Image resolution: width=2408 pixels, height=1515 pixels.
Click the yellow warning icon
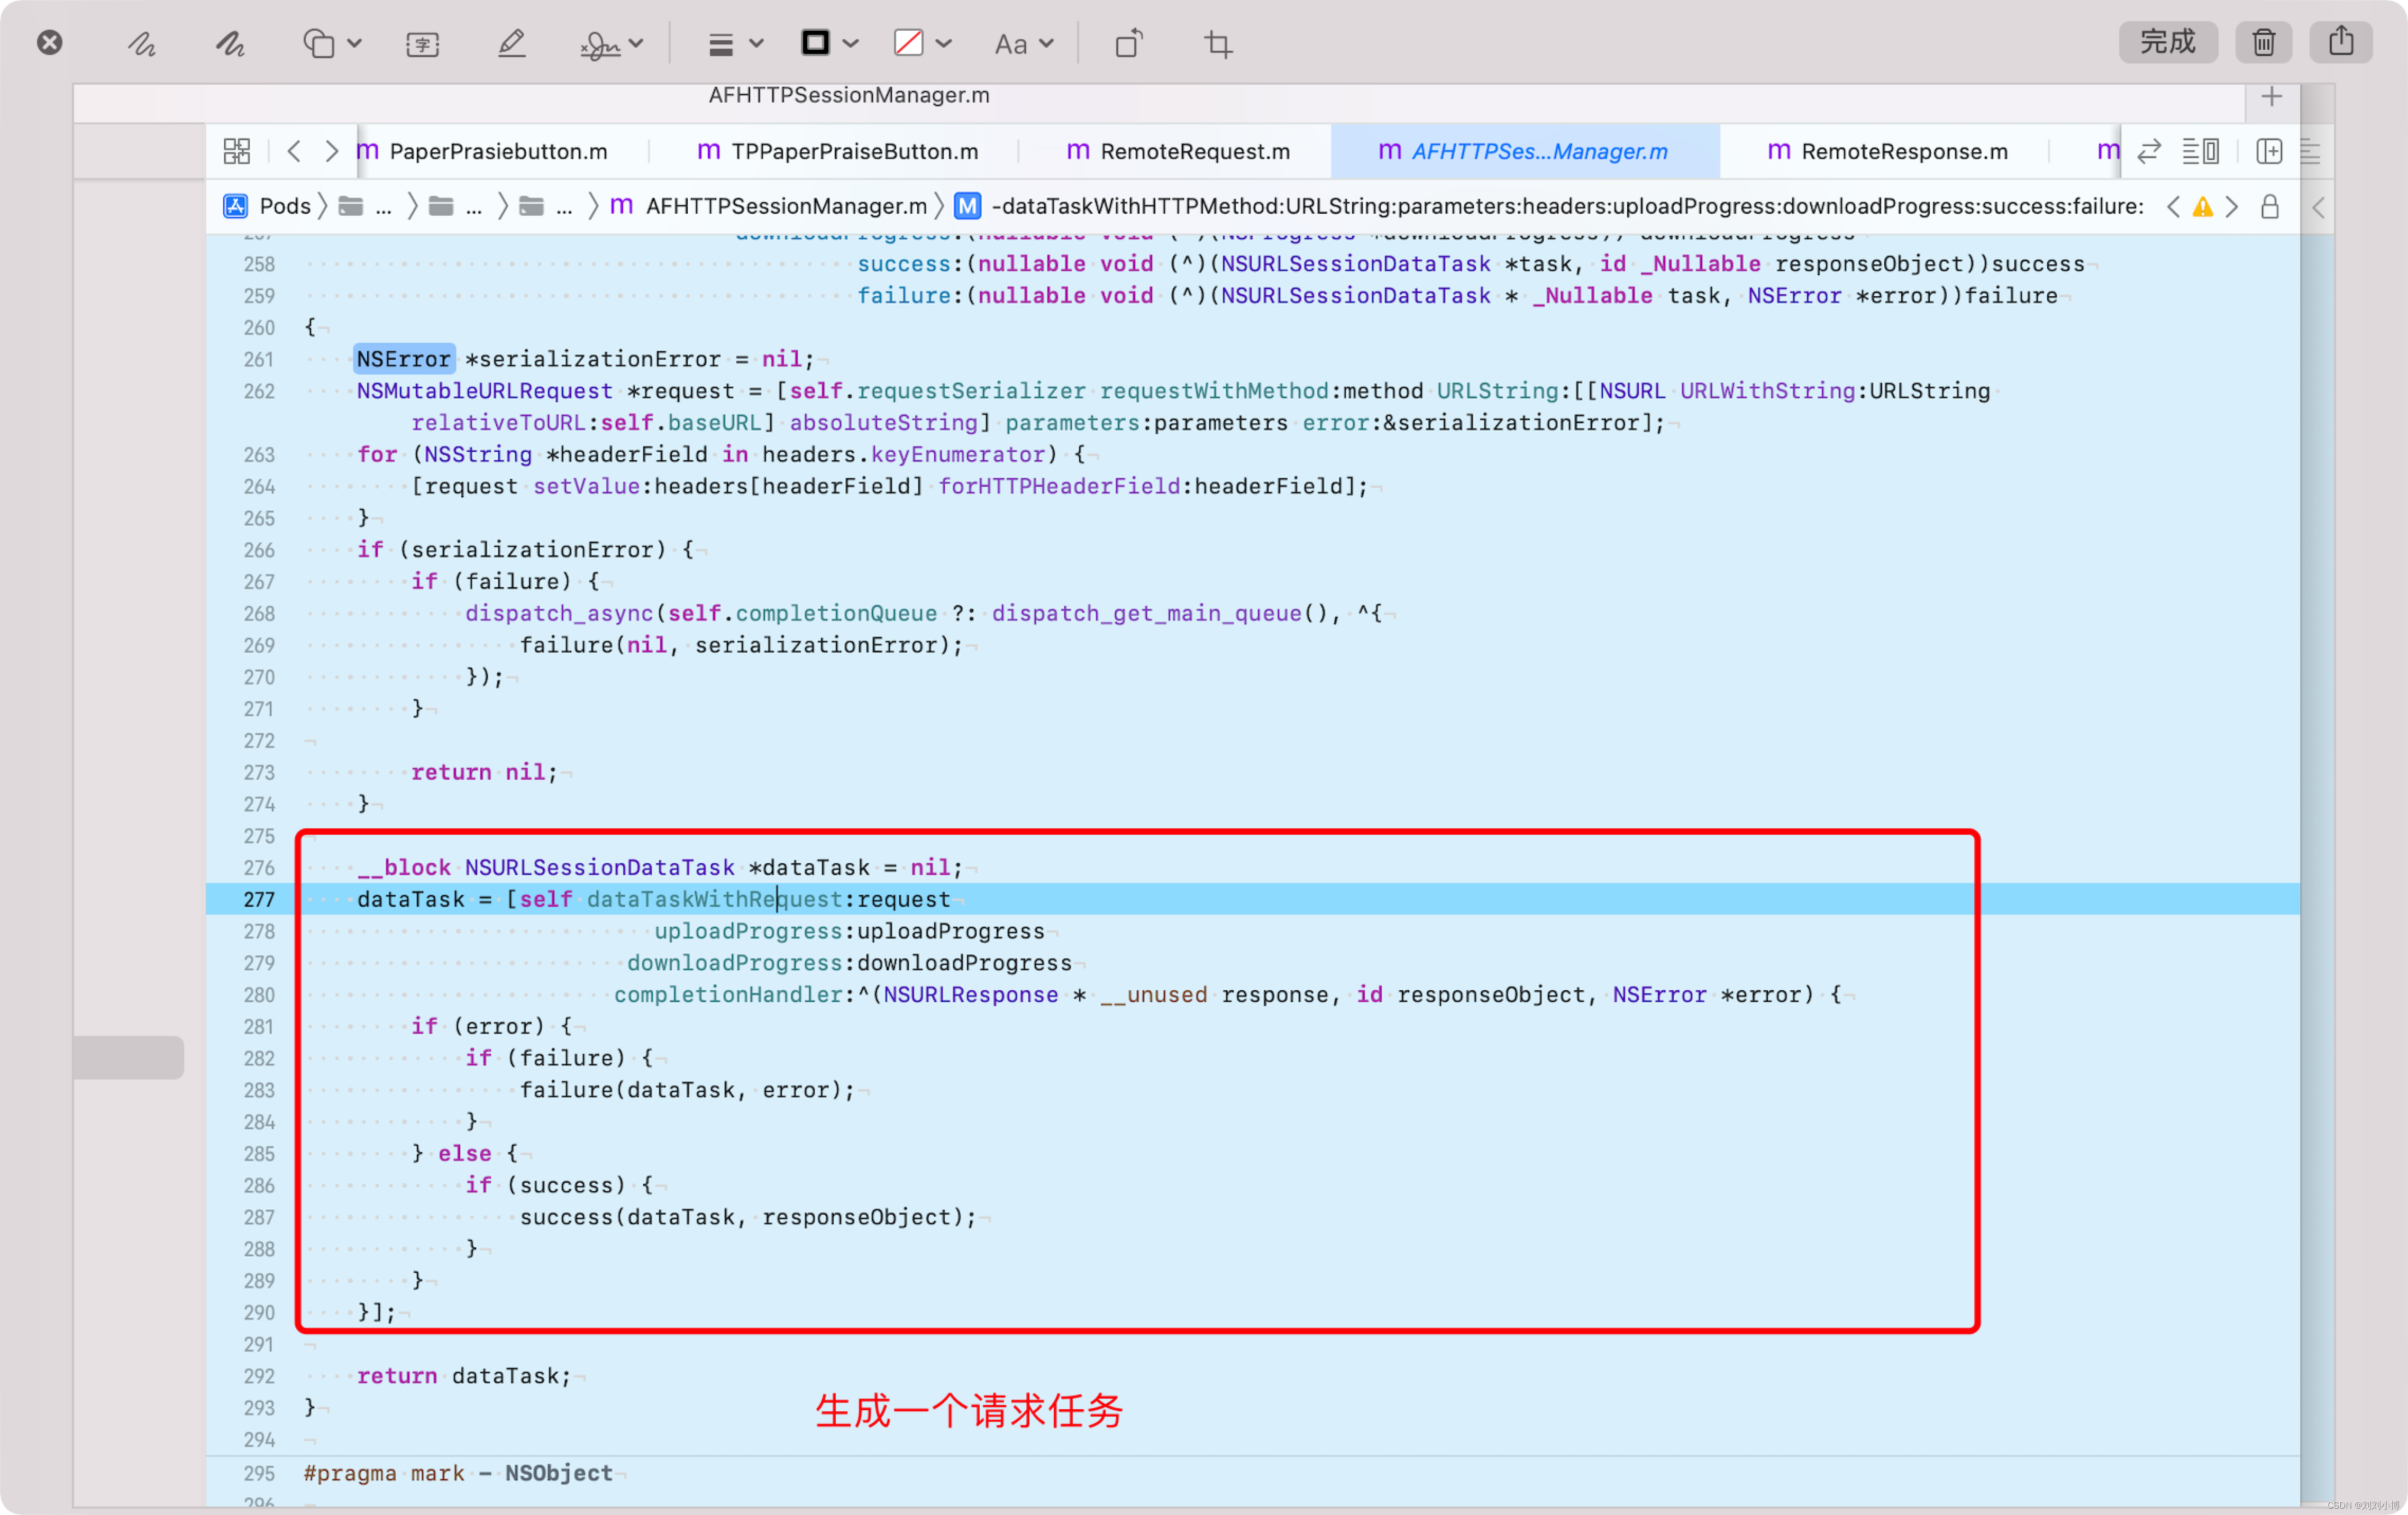(2202, 206)
